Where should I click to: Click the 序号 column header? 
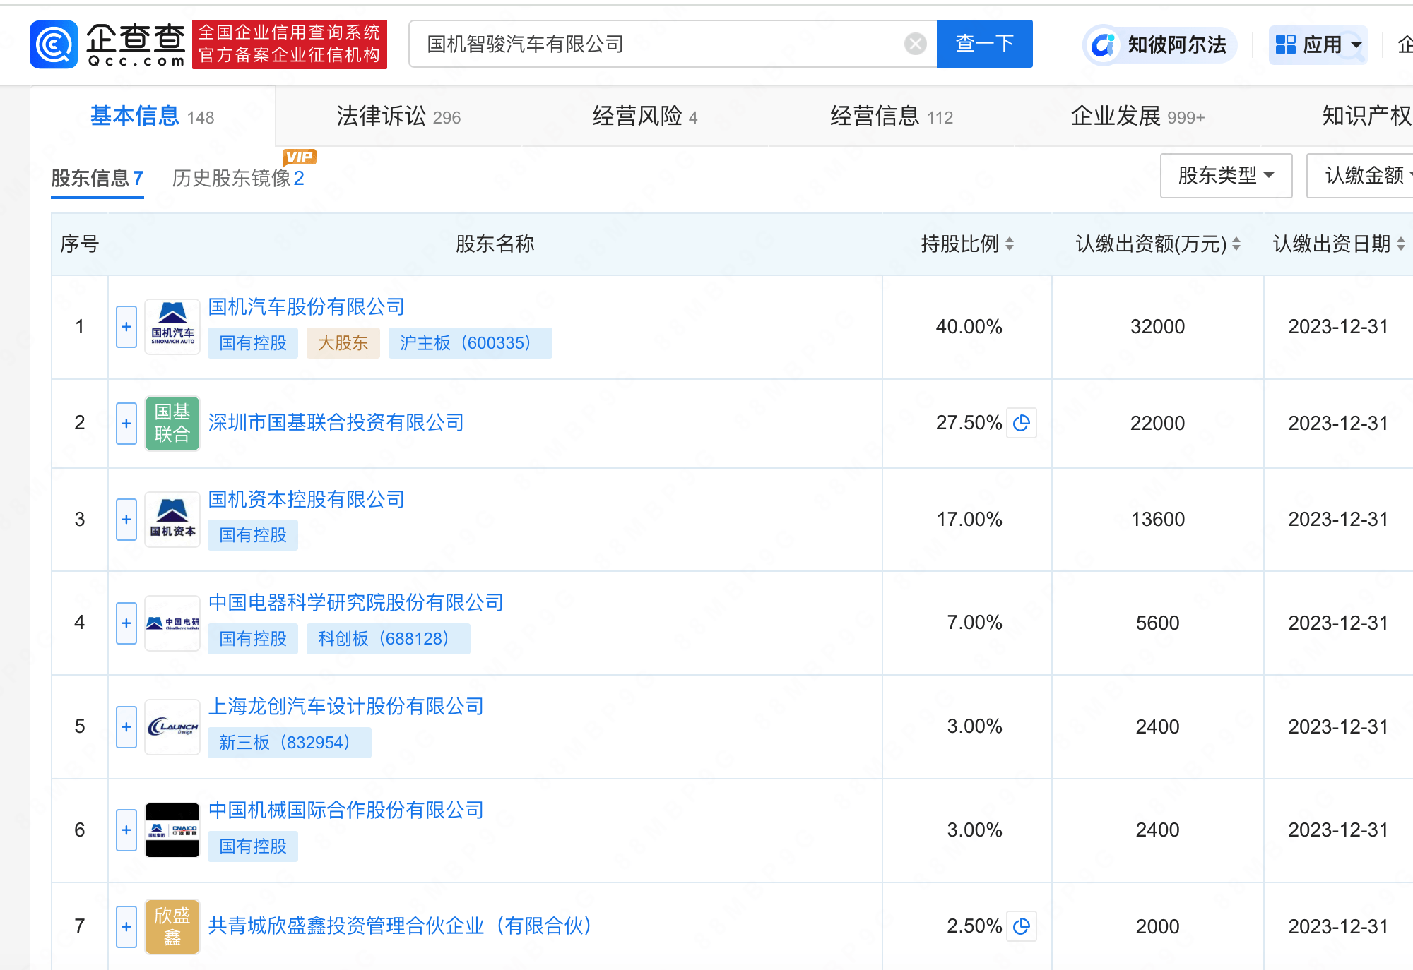[80, 244]
